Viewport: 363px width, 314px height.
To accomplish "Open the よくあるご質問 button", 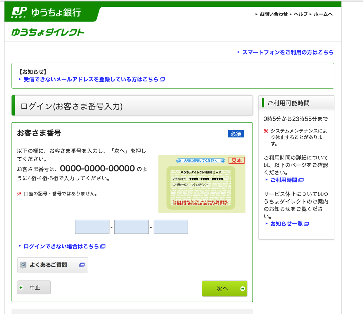I will pyautogui.click(x=52, y=265).
